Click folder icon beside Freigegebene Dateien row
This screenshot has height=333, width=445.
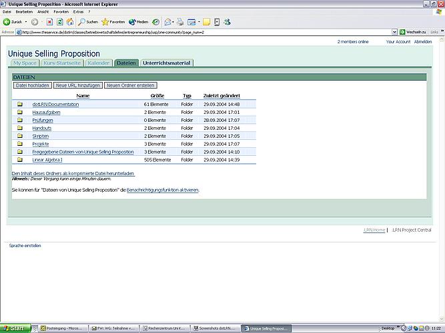(x=19, y=152)
